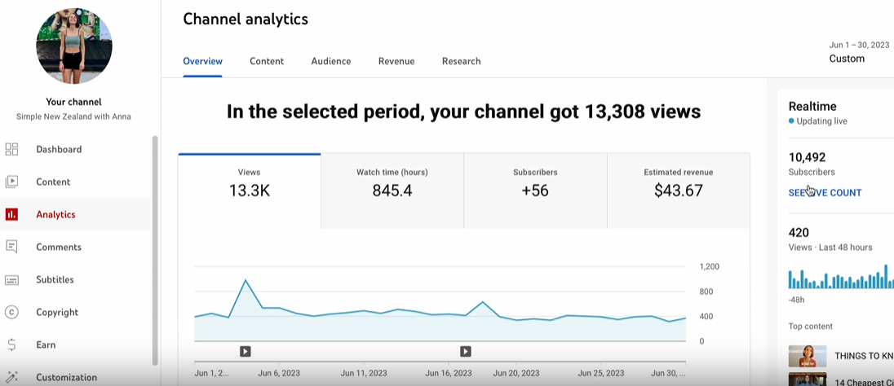This screenshot has height=386, width=894.
Task: Click the video publish marker near Jun 16
Action: [465, 351]
